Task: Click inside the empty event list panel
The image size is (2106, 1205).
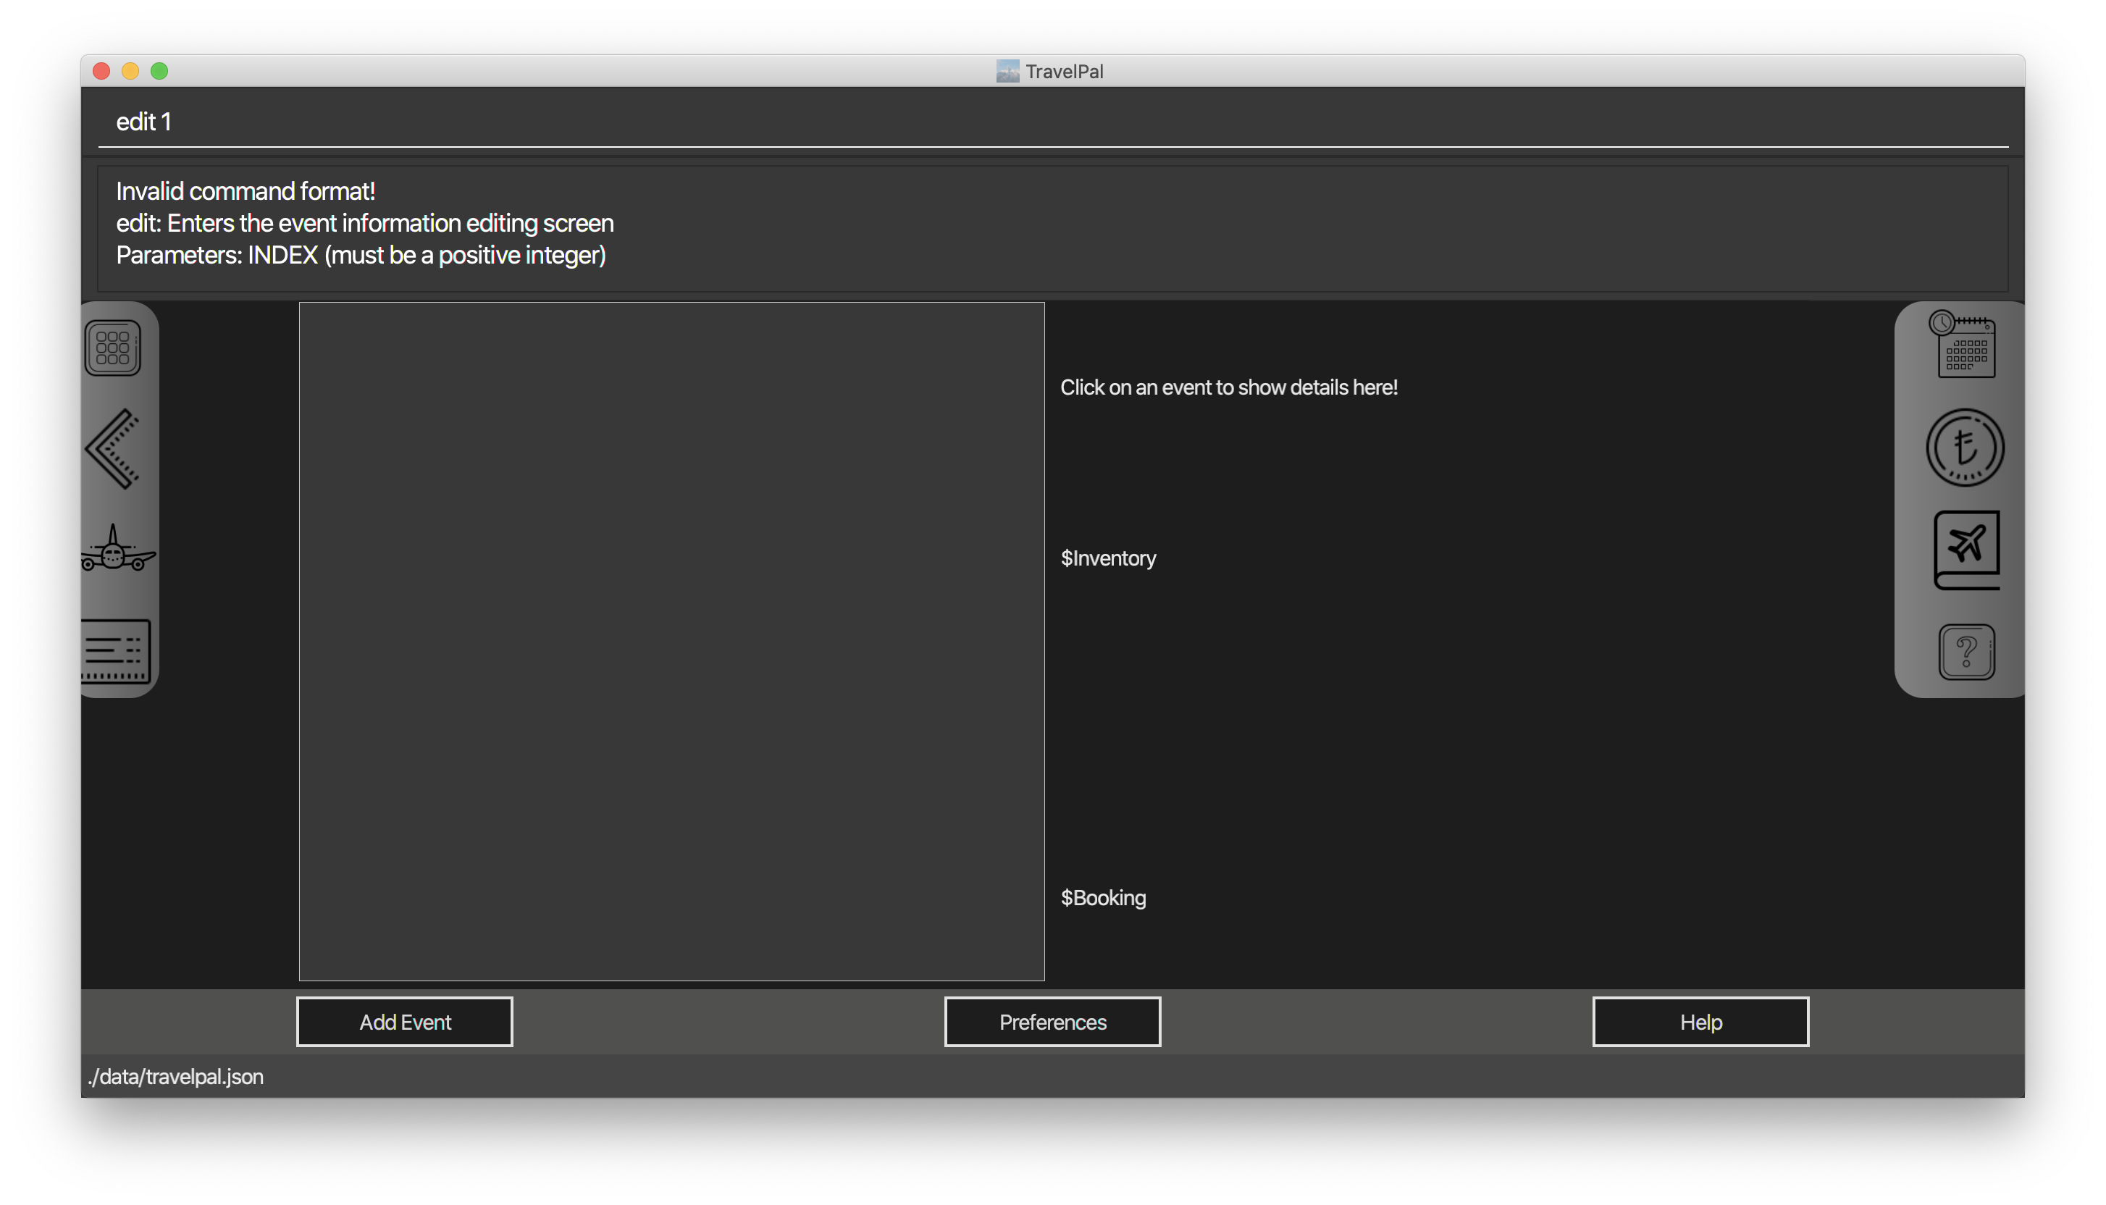Action: tap(671, 642)
